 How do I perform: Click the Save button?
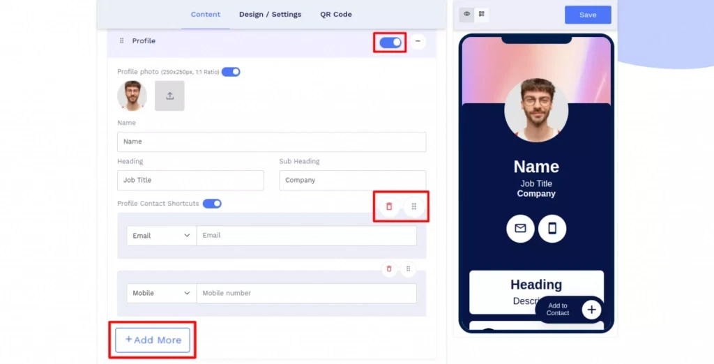point(588,15)
